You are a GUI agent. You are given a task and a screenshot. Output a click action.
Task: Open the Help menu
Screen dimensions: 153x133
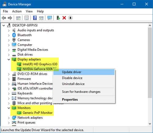coord(40,11)
